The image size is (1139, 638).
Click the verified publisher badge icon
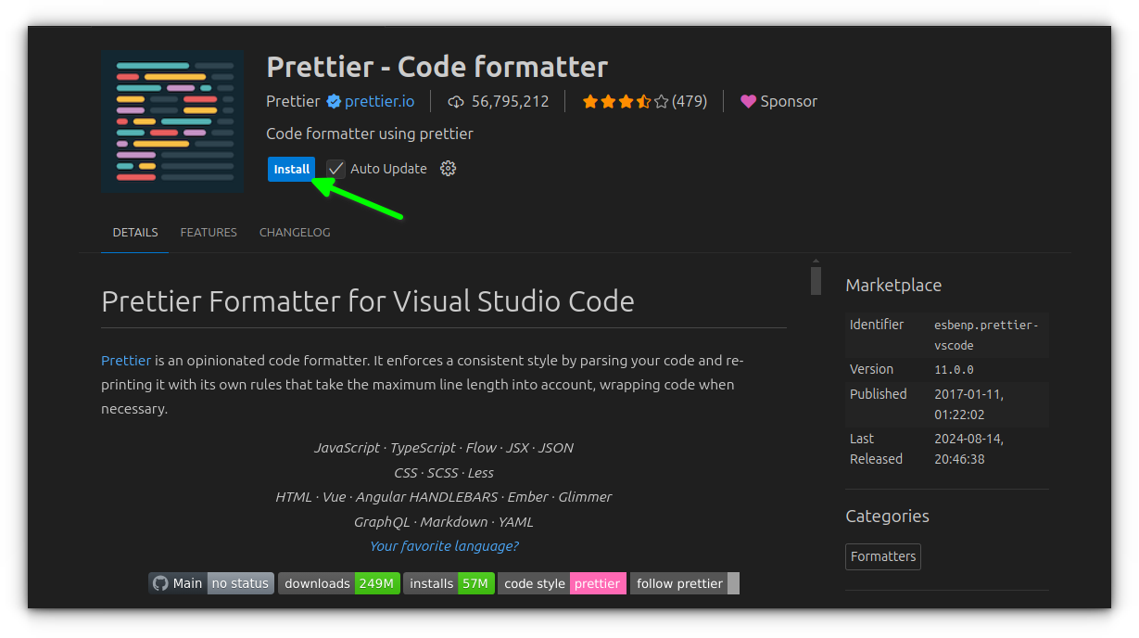tap(333, 102)
